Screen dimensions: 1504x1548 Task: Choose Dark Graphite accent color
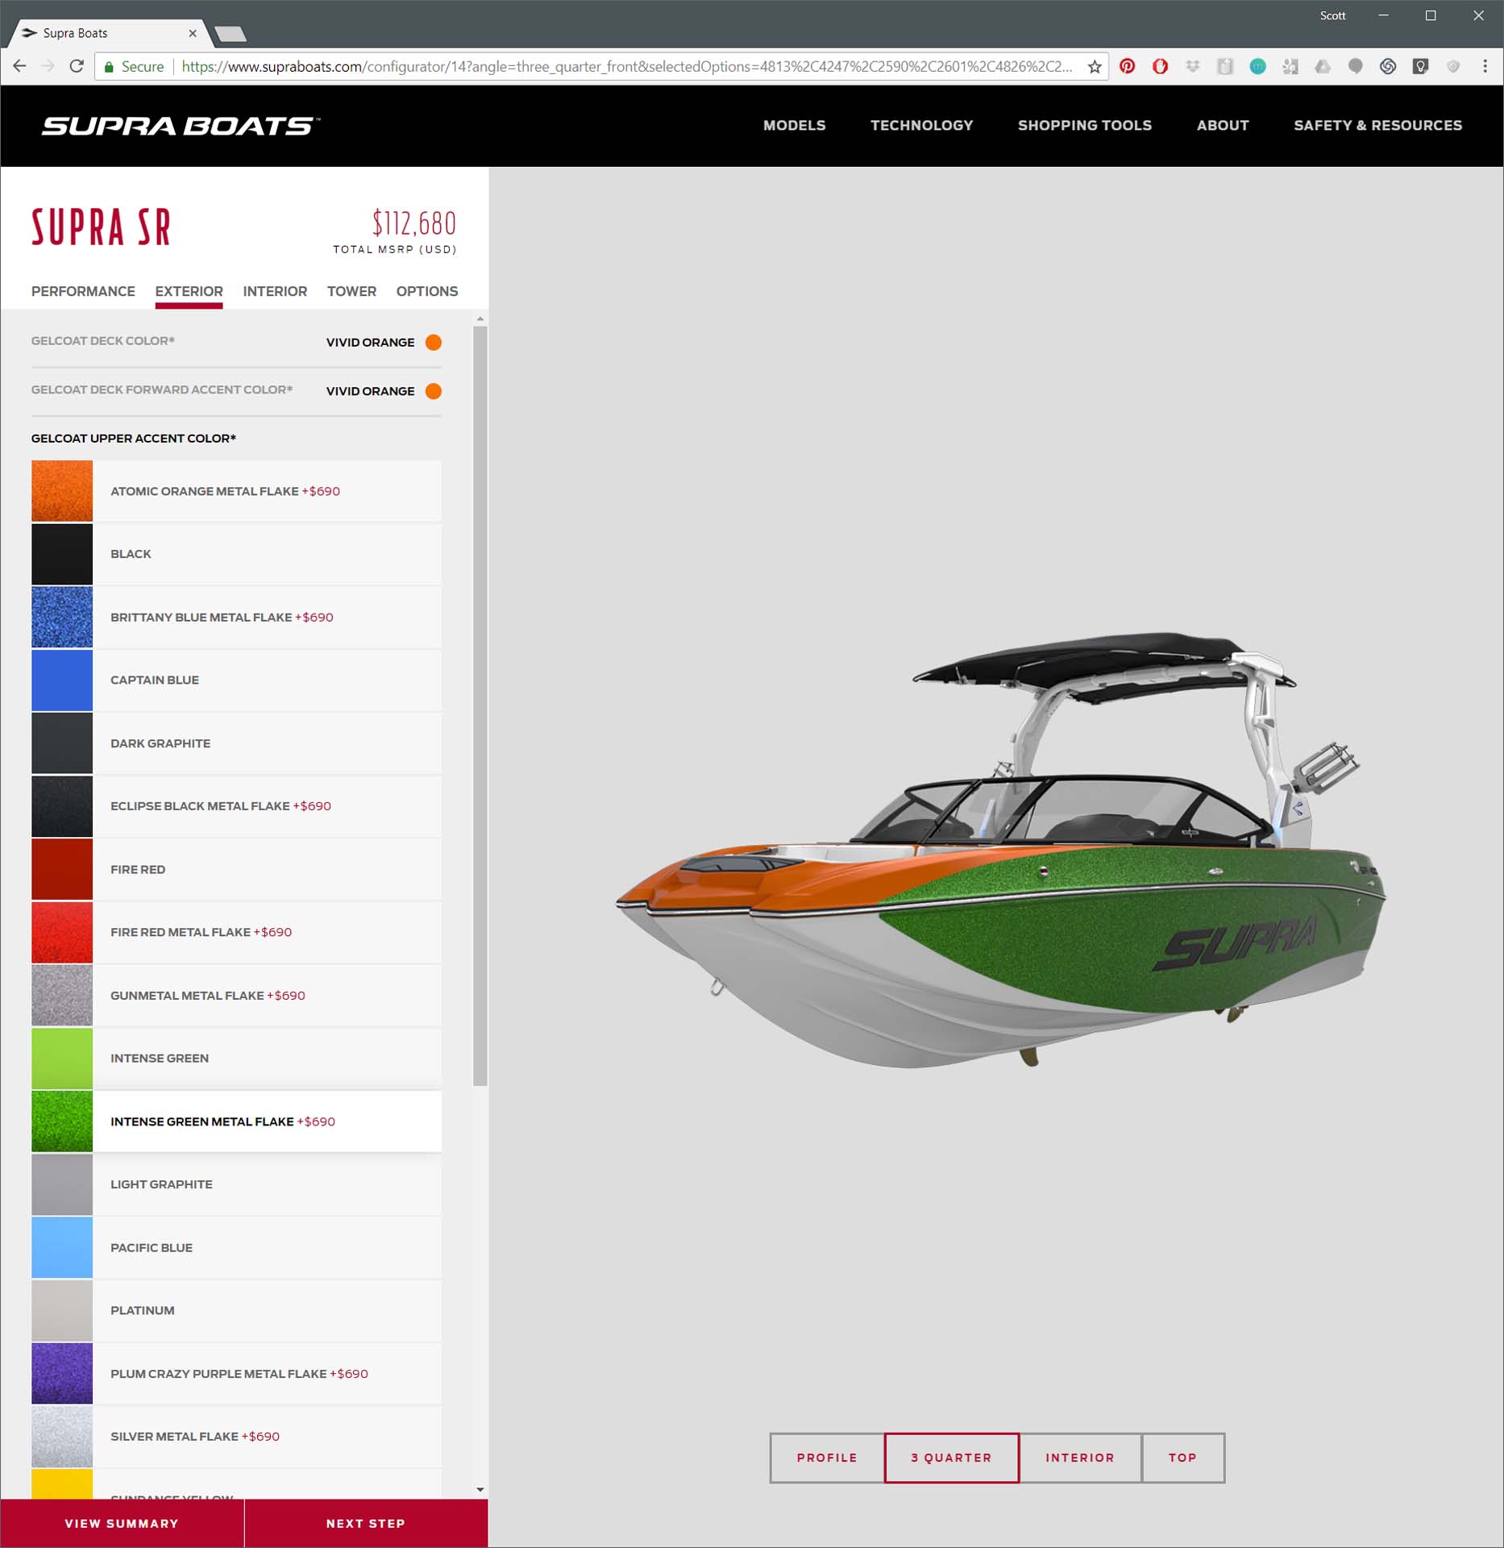click(x=236, y=743)
